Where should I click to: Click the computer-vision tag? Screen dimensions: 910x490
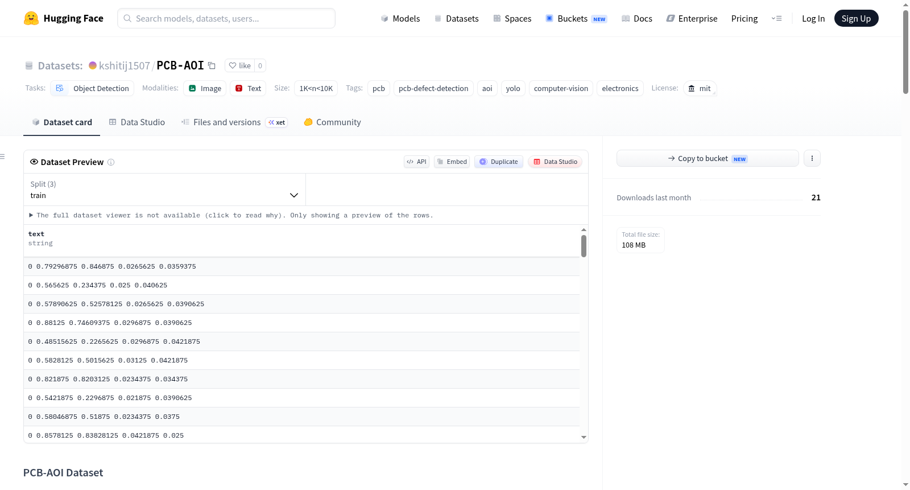pyautogui.click(x=561, y=88)
